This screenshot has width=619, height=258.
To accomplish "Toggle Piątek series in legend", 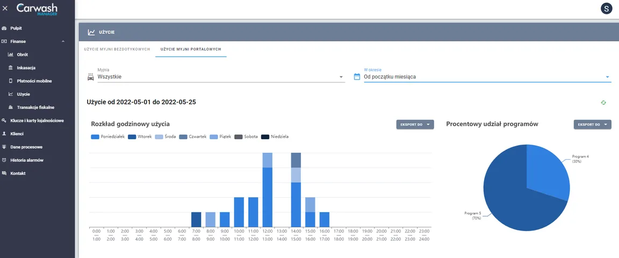I will [x=220, y=137].
